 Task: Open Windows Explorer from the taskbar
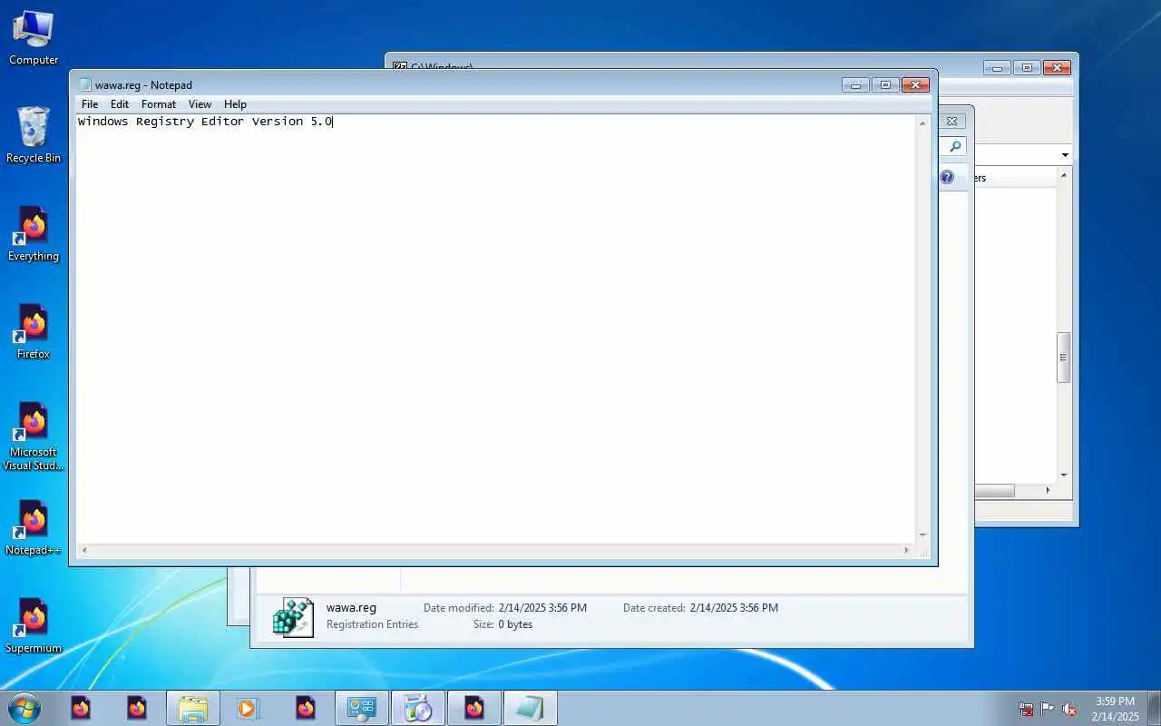(193, 708)
